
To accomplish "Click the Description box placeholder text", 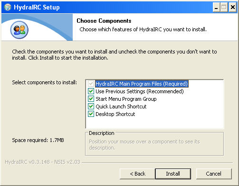I will (144, 145).
